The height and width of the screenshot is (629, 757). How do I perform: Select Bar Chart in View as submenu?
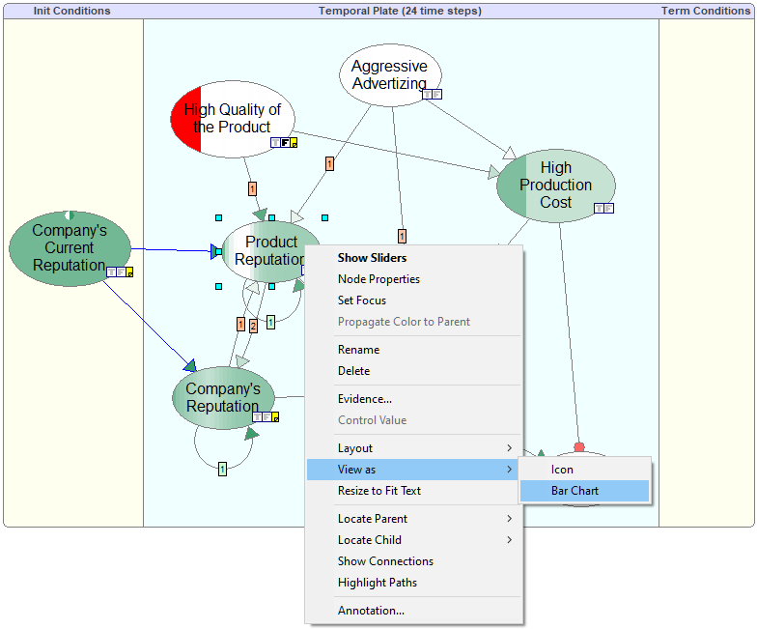click(584, 491)
